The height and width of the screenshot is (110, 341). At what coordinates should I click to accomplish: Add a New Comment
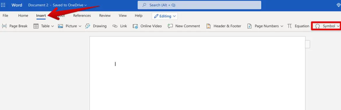(x=184, y=26)
